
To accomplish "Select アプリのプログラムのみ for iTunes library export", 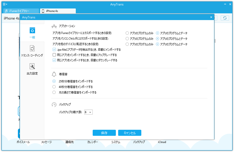I will click(127, 33).
